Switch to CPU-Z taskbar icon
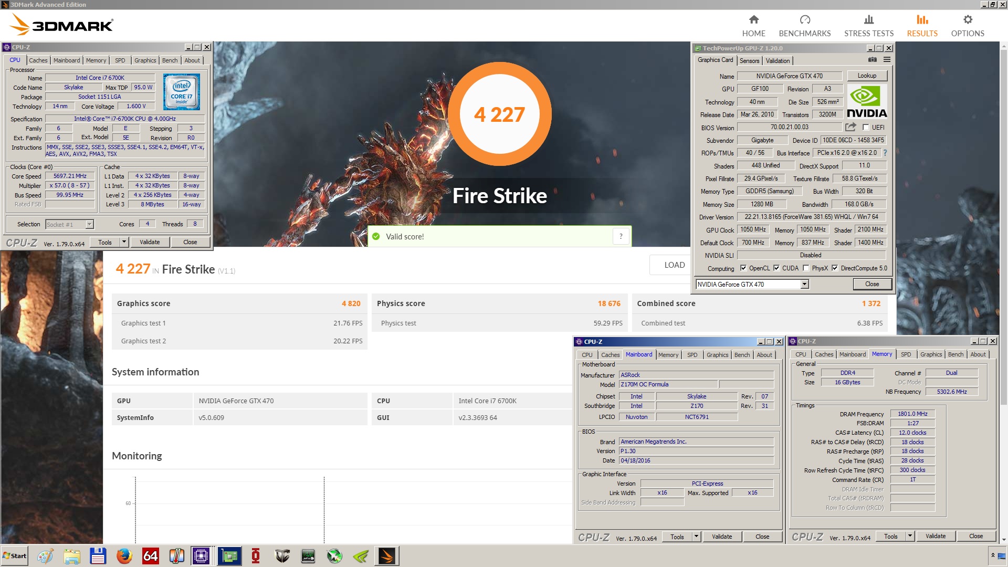The image size is (1008, 567). [x=201, y=556]
